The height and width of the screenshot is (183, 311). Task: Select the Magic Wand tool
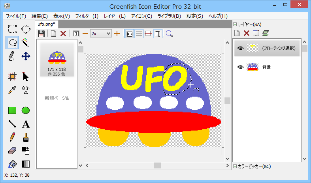(x=26, y=43)
